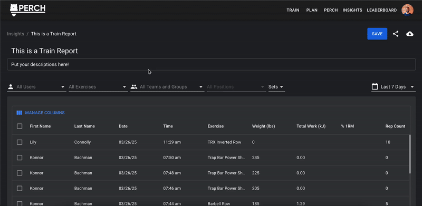Image resolution: width=422 pixels, height=206 pixels.
Task: Sort by the Date column header
Action: (123, 126)
